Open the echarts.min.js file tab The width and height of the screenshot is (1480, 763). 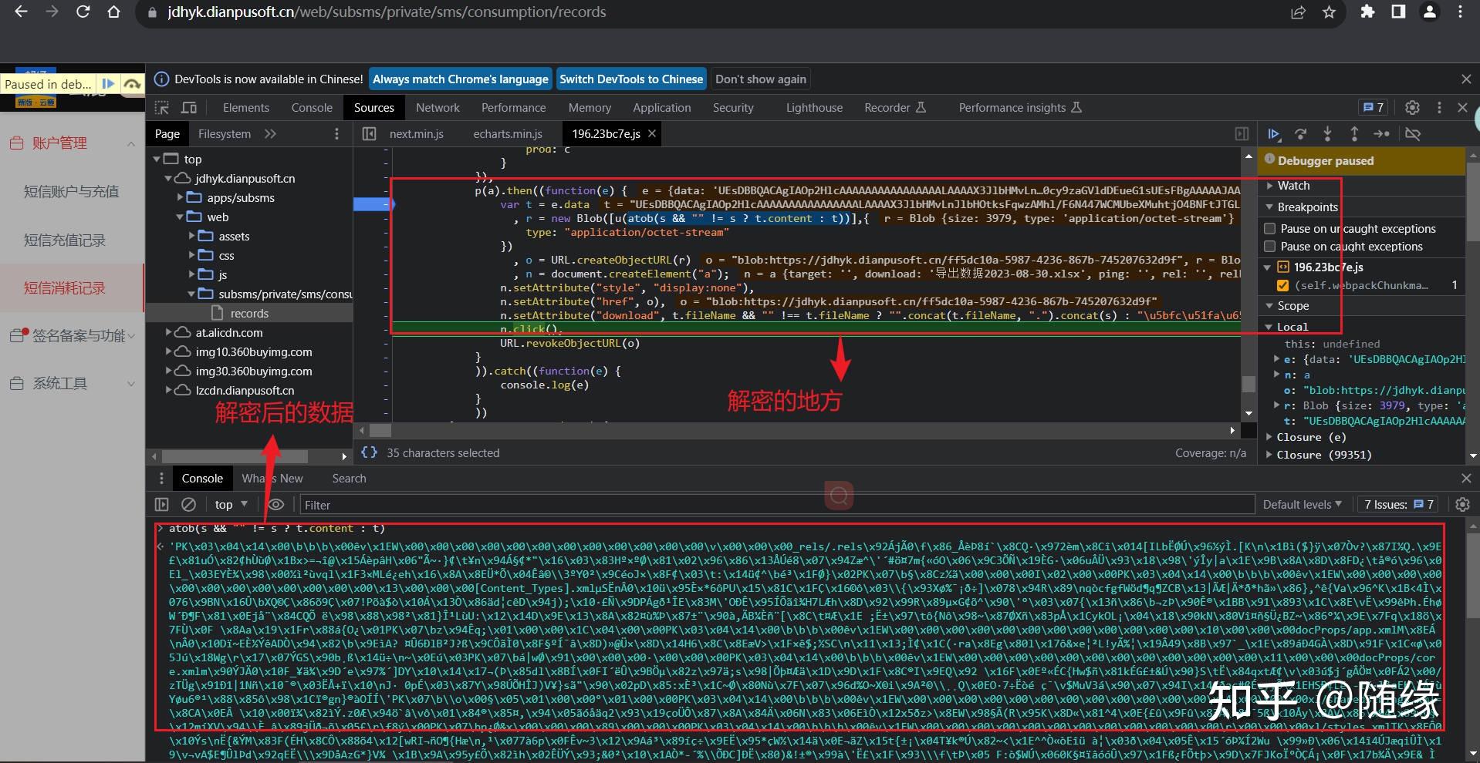pos(508,134)
